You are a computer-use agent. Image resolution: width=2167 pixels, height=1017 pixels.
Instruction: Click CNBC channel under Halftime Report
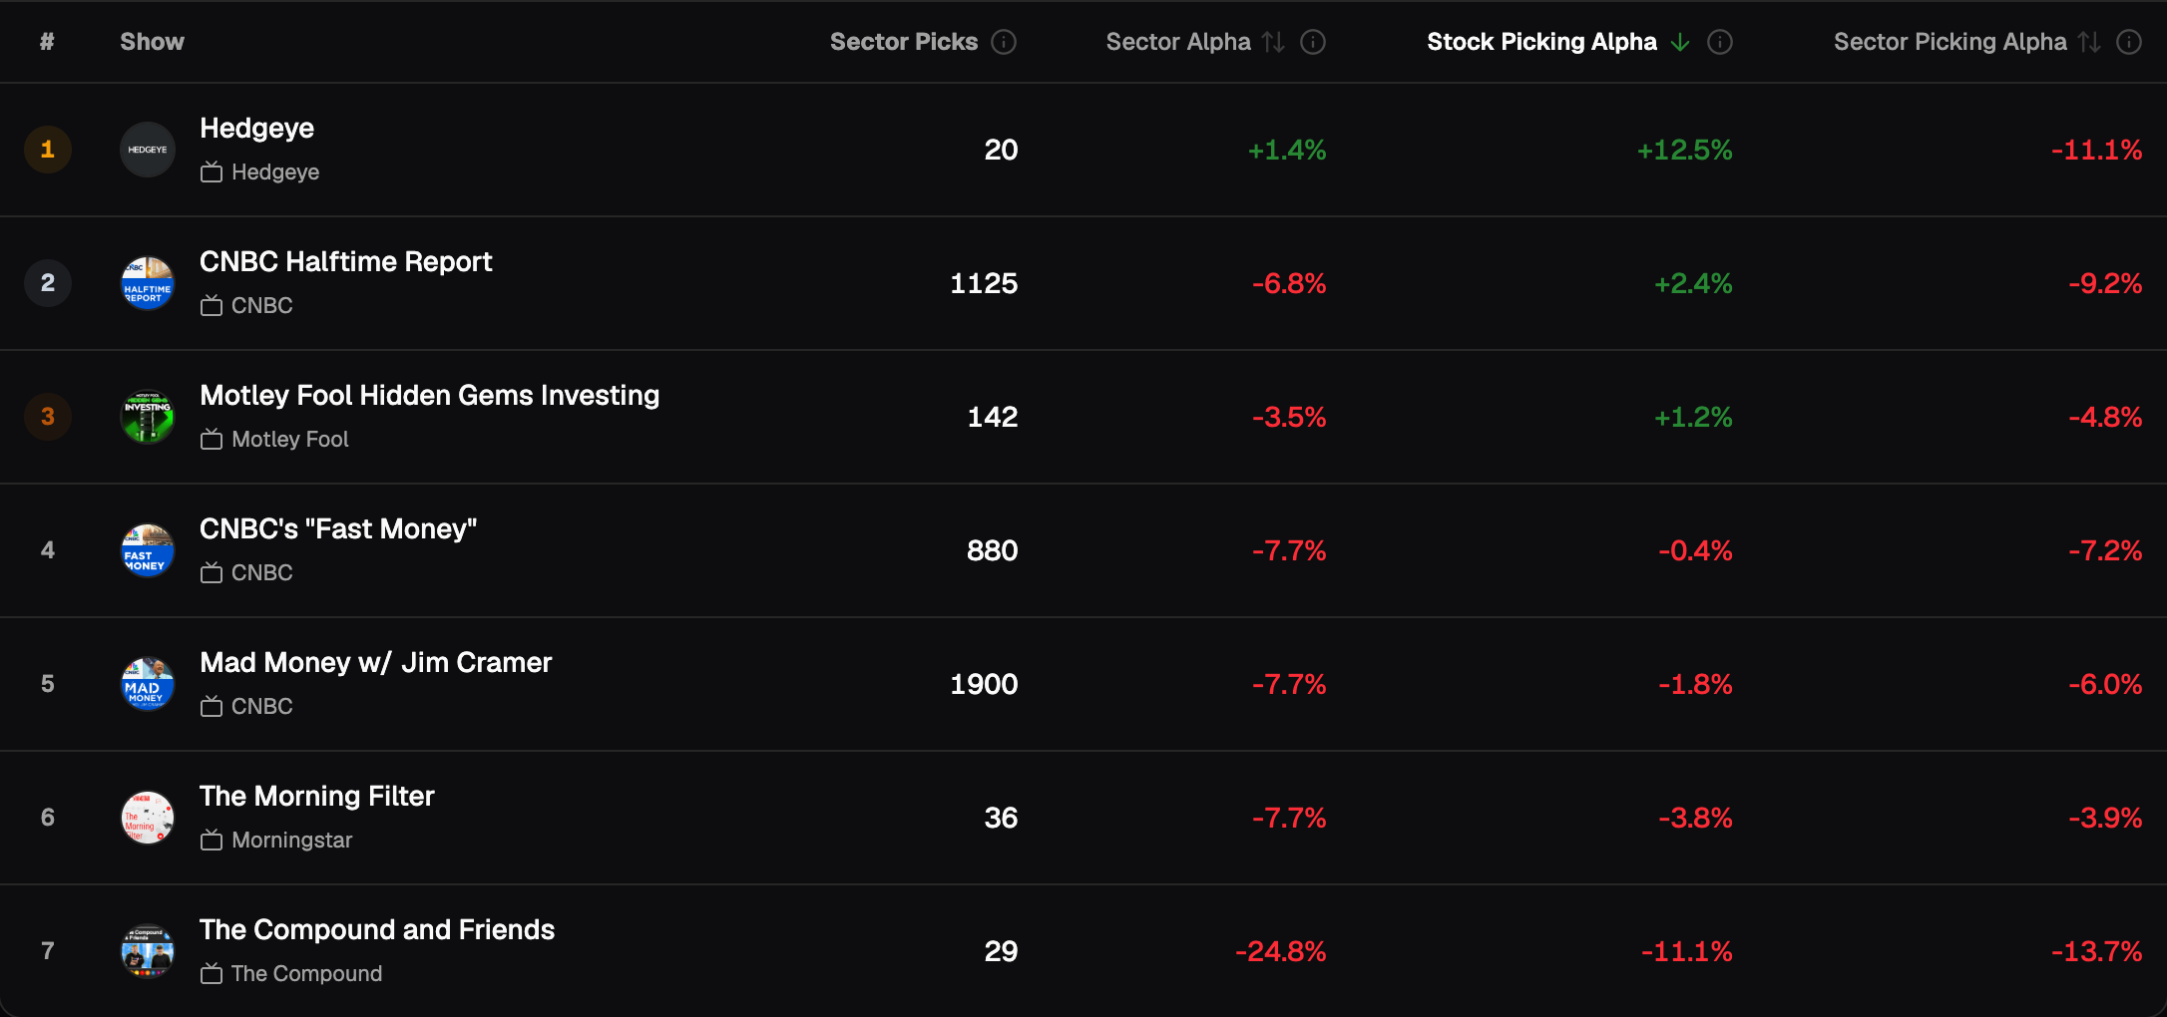click(262, 306)
